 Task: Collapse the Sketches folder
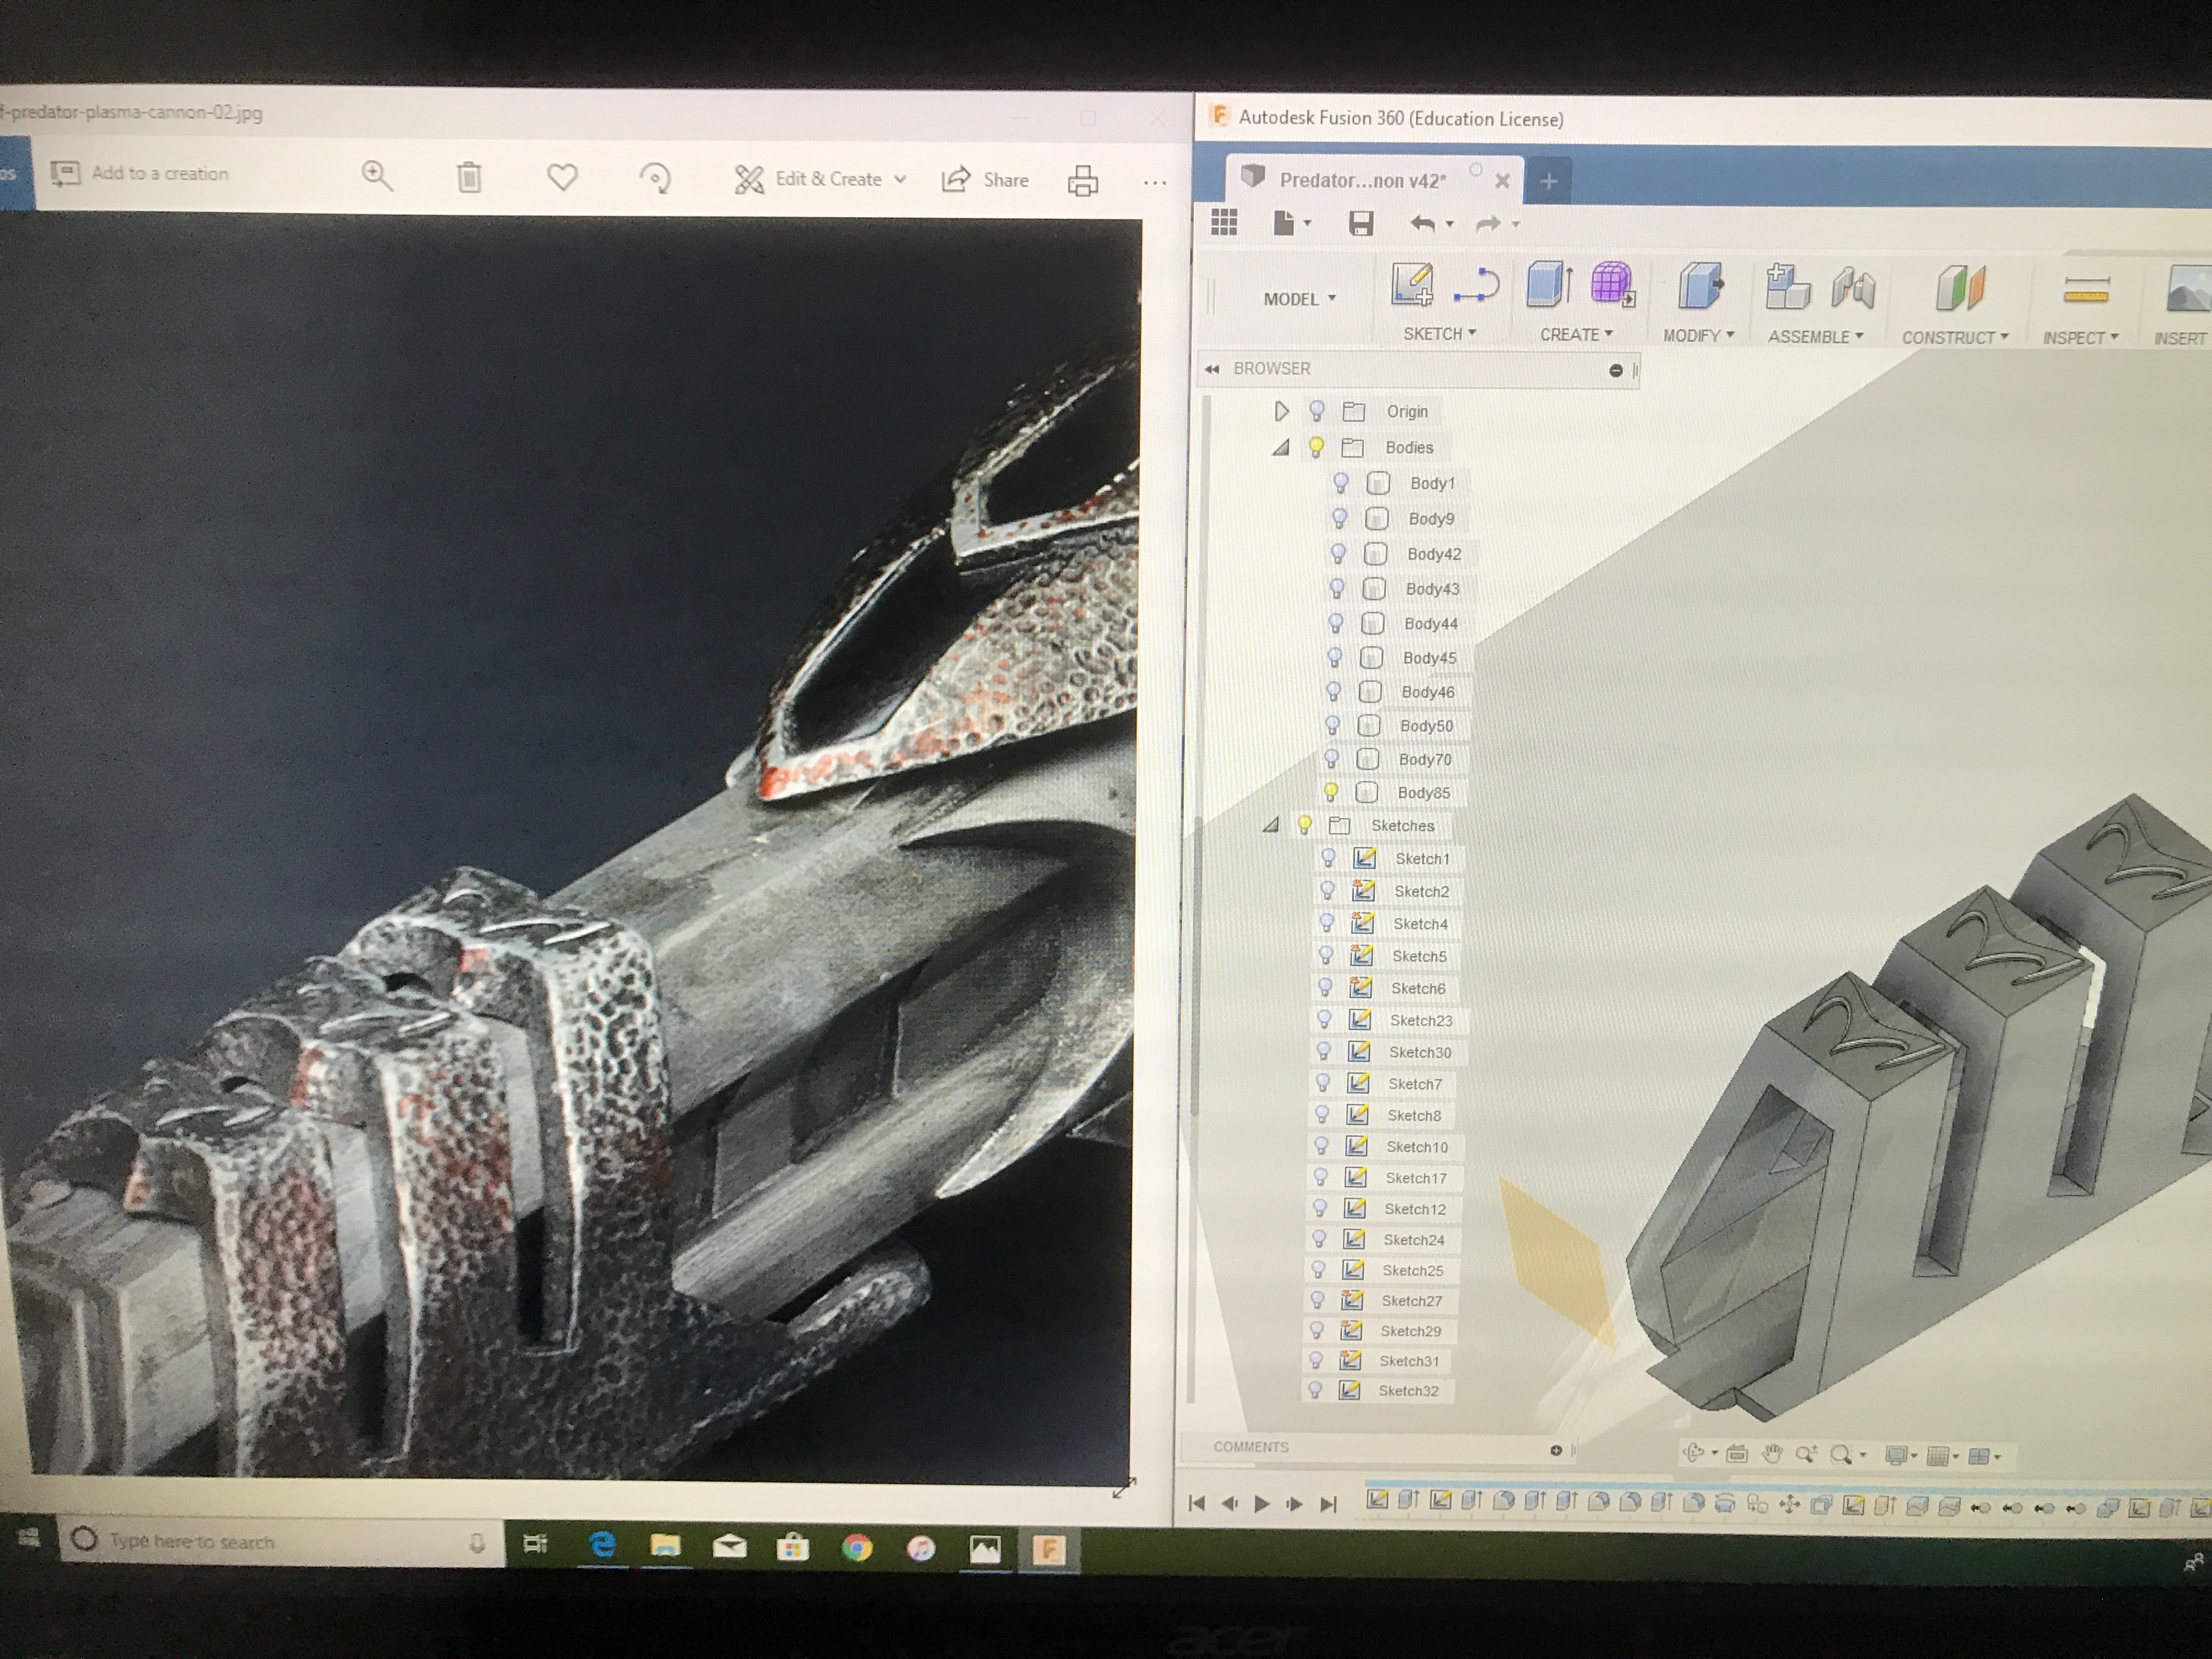tap(1270, 825)
